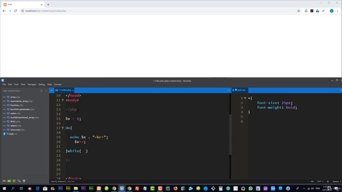Bookmark the page with the star icon
Screen dimensions: 342x192
[x=299, y=11]
